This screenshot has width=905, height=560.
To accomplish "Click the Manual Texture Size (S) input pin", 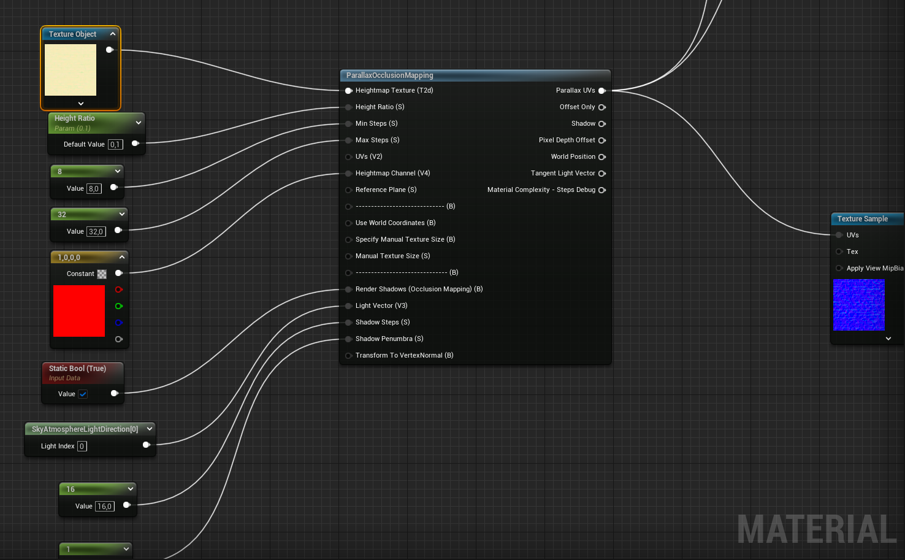I will 348,256.
